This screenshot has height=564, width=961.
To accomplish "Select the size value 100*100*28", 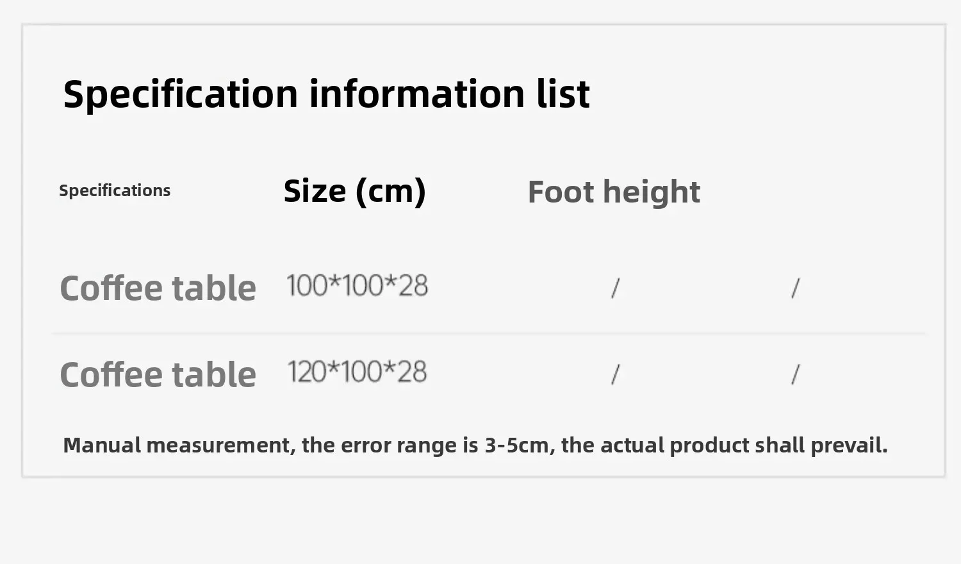I will (357, 286).
